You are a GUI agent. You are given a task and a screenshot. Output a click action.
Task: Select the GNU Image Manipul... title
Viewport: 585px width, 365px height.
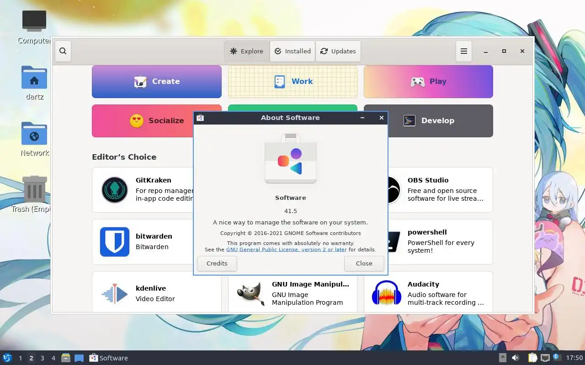[x=310, y=284]
